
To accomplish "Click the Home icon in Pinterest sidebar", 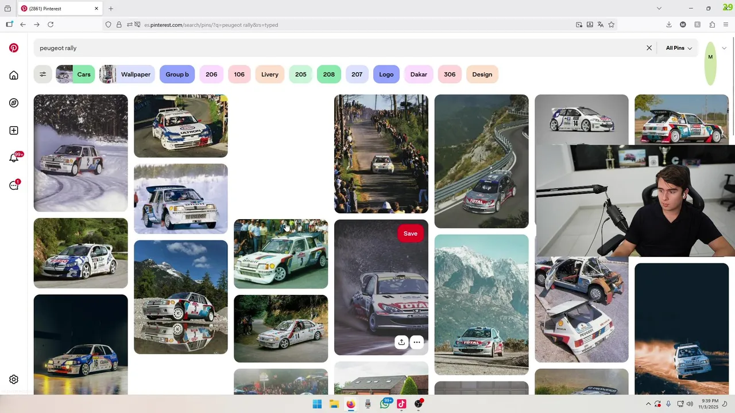I will 14,76.
